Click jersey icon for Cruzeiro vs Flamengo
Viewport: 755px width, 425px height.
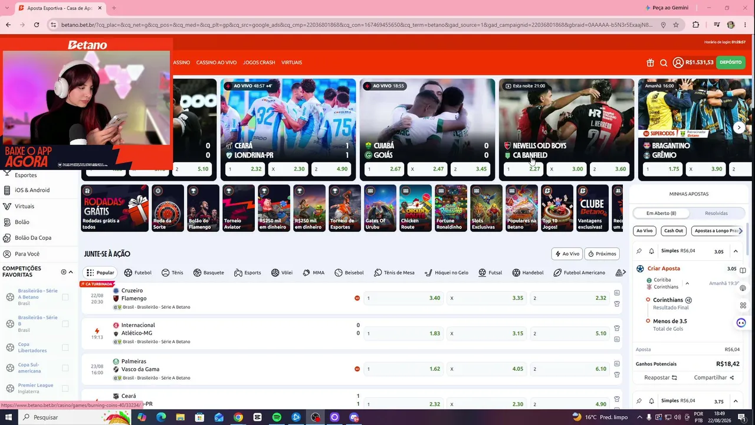tap(617, 303)
